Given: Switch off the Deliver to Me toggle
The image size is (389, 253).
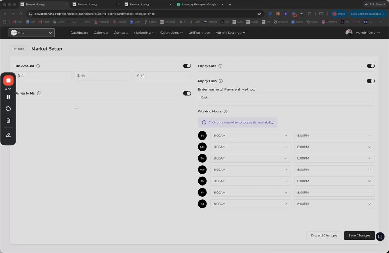Looking at the screenshot, I should pyautogui.click(x=187, y=93).
